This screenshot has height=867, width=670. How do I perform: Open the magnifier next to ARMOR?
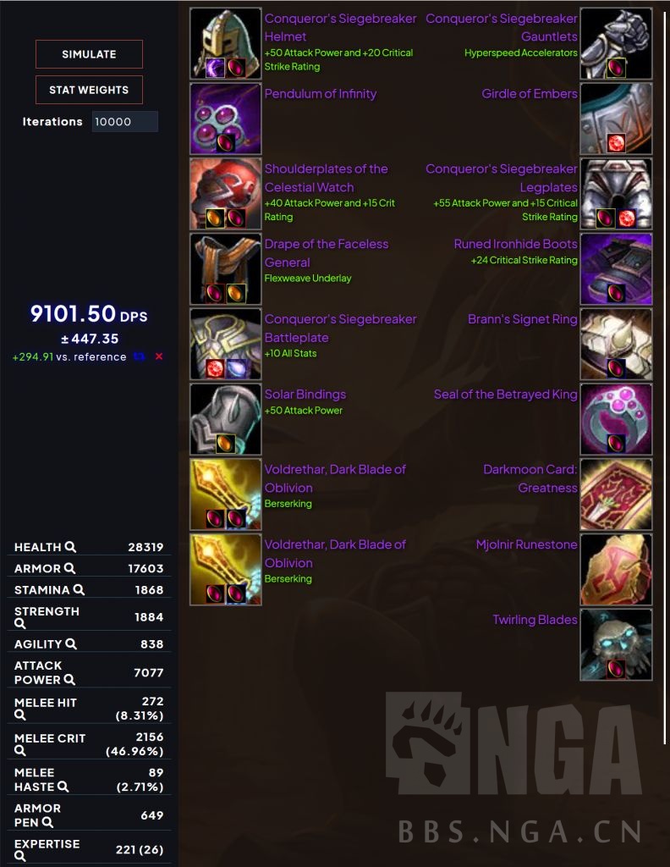pos(69,568)
